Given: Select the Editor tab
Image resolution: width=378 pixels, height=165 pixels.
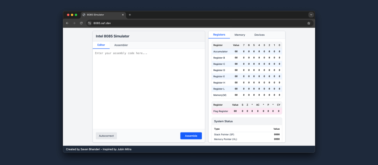Looking at the screenshot, I should point(101,45).
